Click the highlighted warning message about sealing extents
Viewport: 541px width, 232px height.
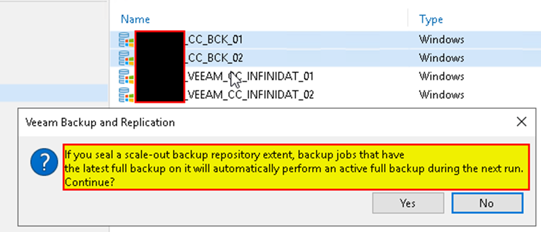(x=296, y=167)
